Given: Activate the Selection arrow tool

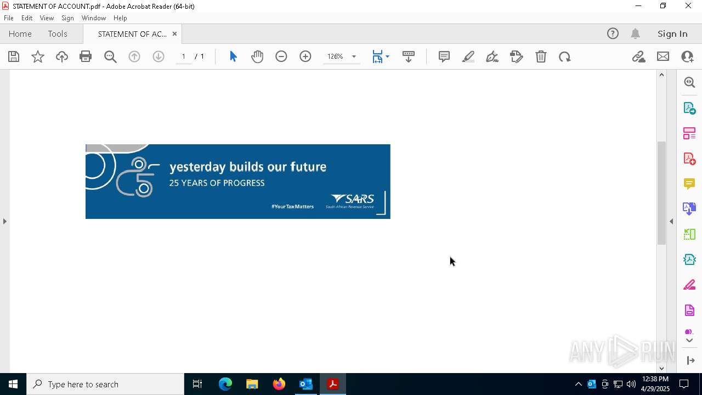Looking at the screenshot, I should point(233,57).
